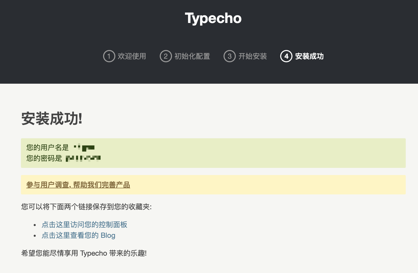Click the 初始化配置 step label
418x273 pixels.
tap(192, 56)
